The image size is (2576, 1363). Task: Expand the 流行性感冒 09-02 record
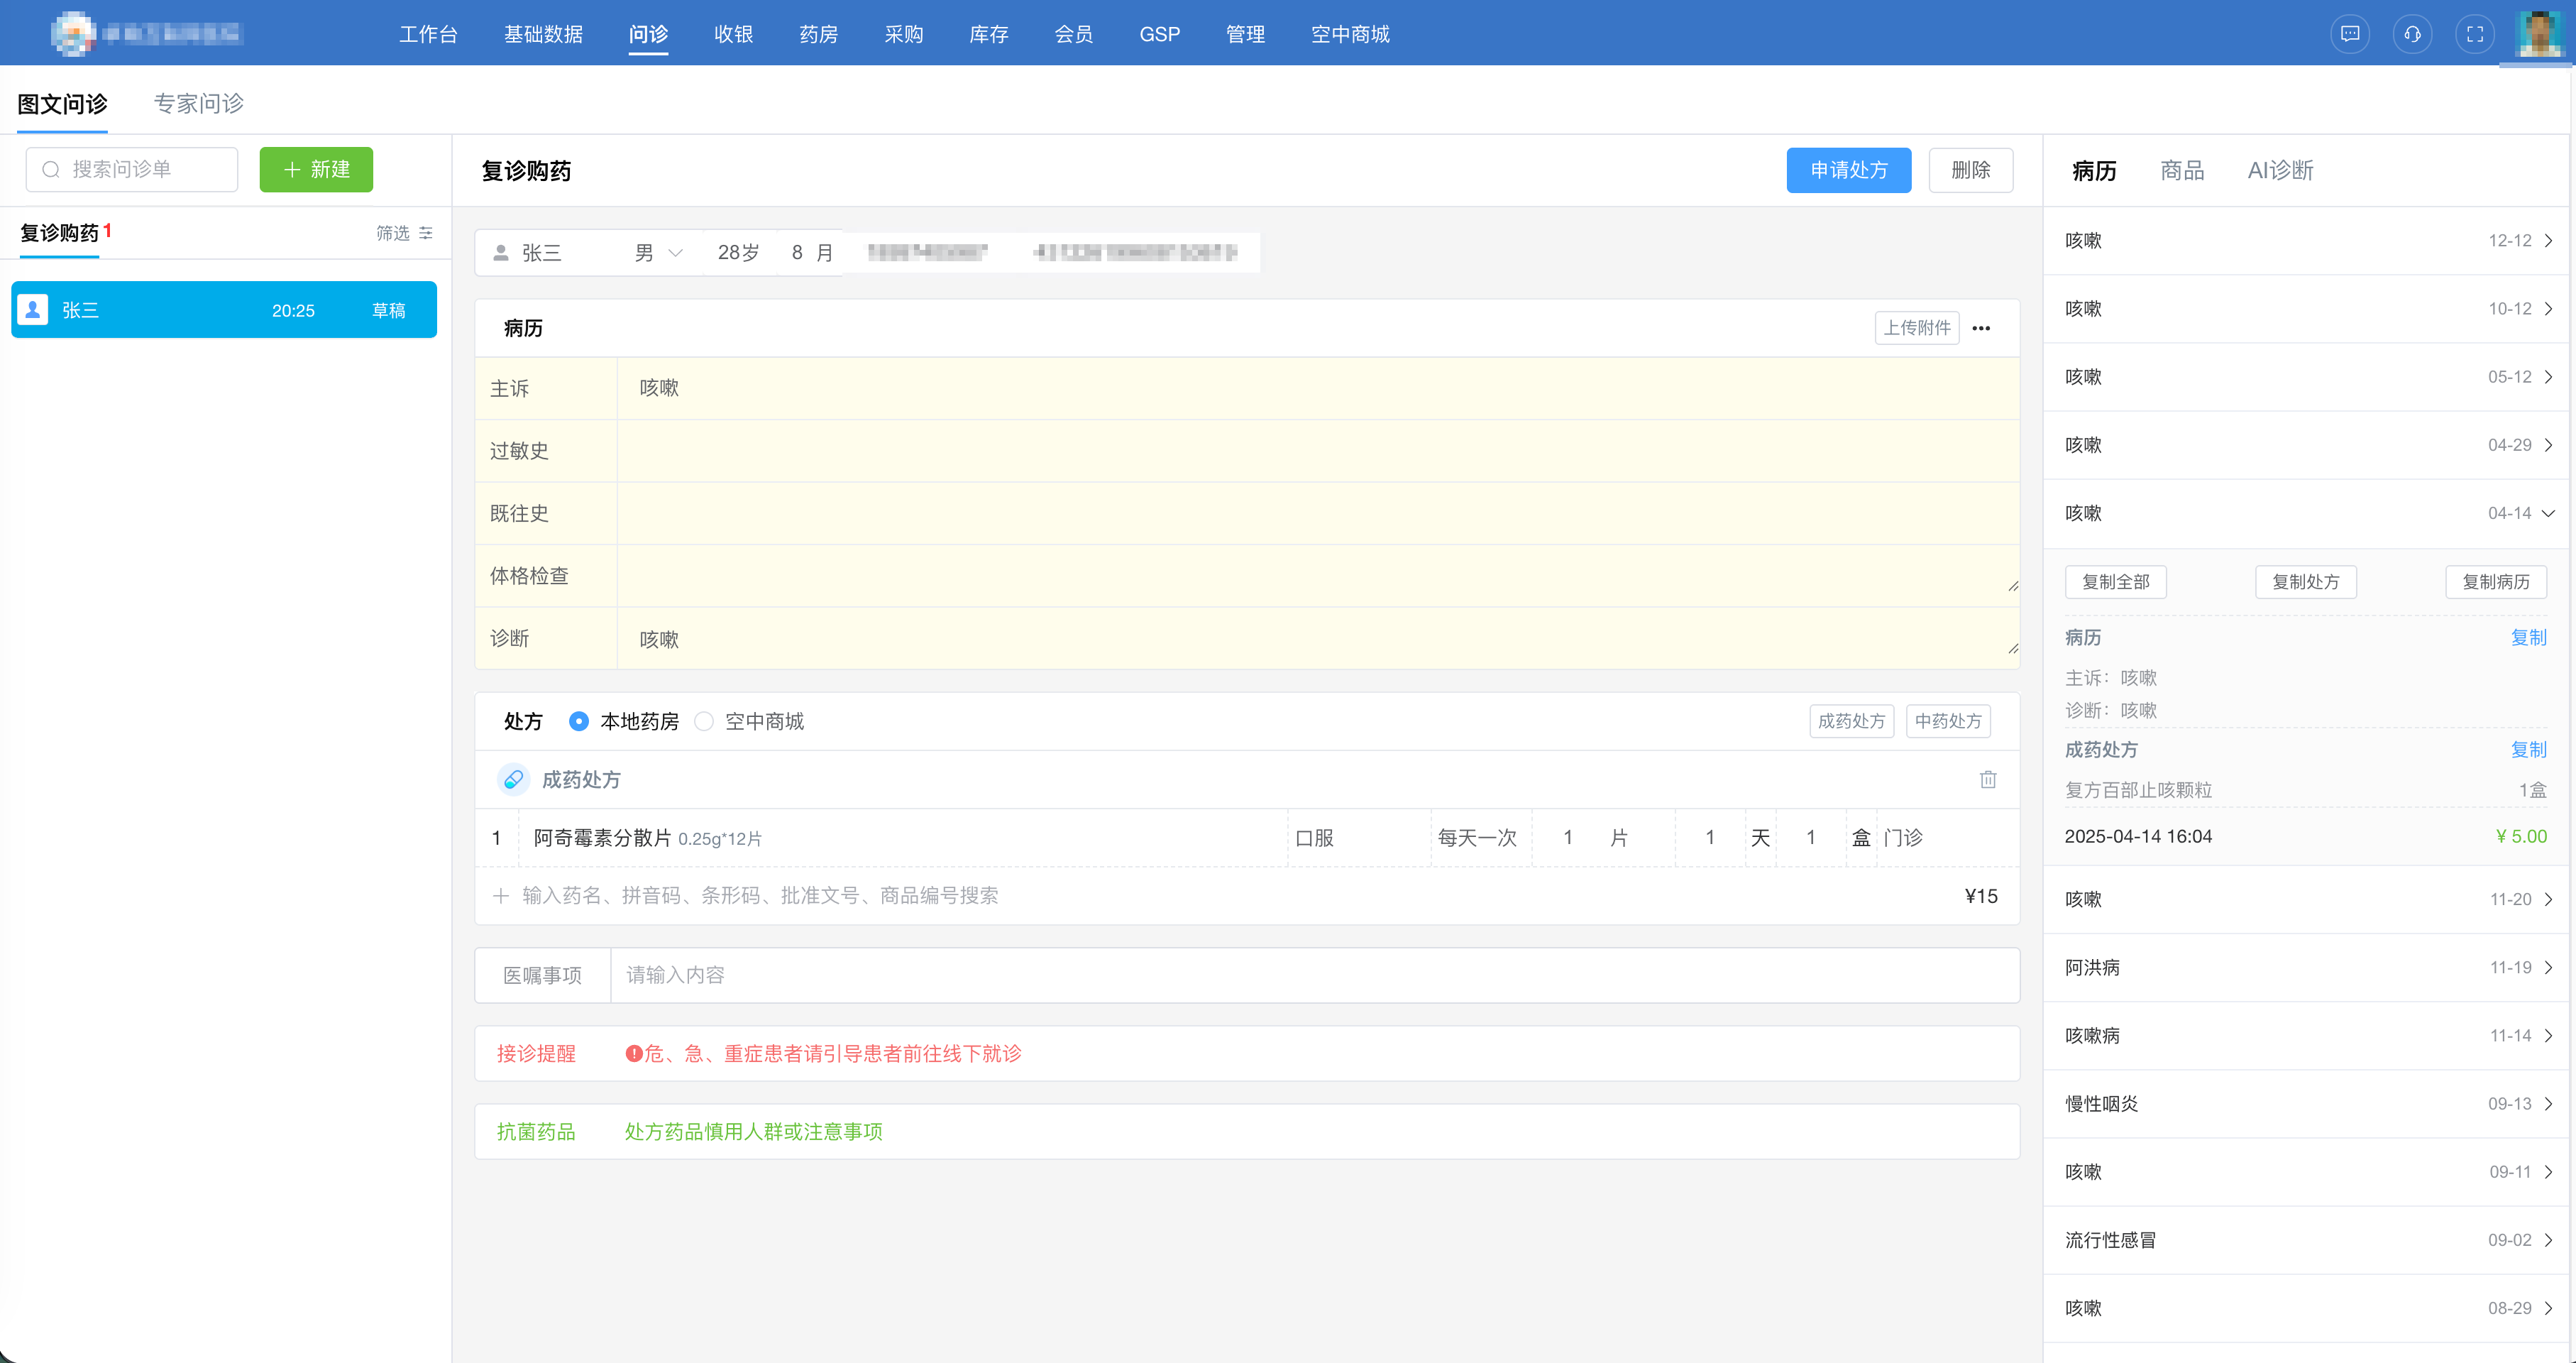(x=2306, y=1239)
